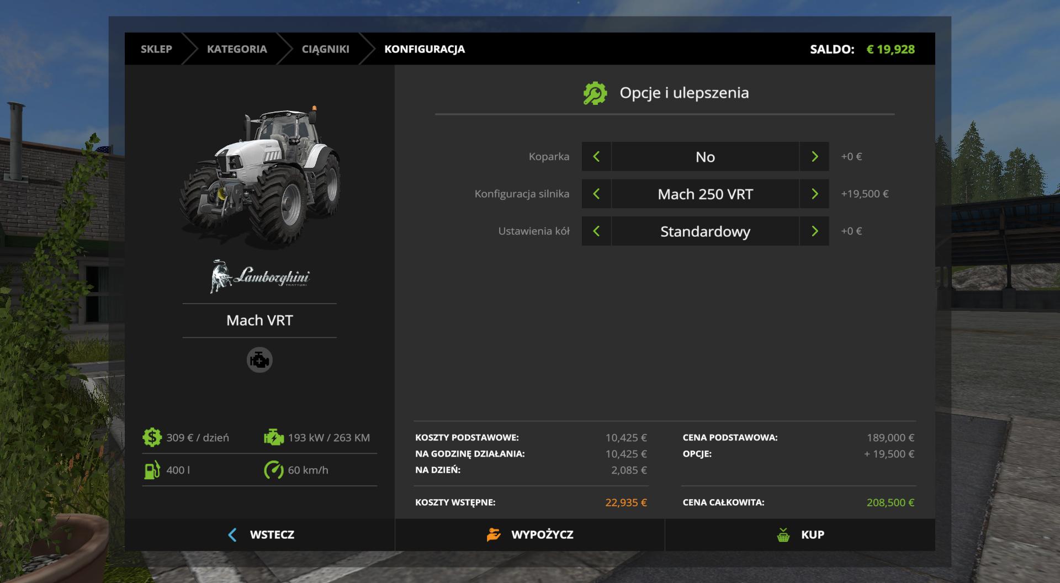Lease the tractor with WYPOŻYCZ
This screenshot has width=1060, height=583.
pyautogui.click(x=530, y=534)
